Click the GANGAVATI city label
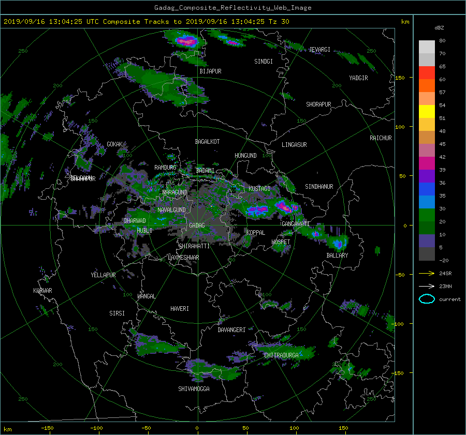Screen dimensions: 466x435 pyautogui.click(x=296, y=224)
